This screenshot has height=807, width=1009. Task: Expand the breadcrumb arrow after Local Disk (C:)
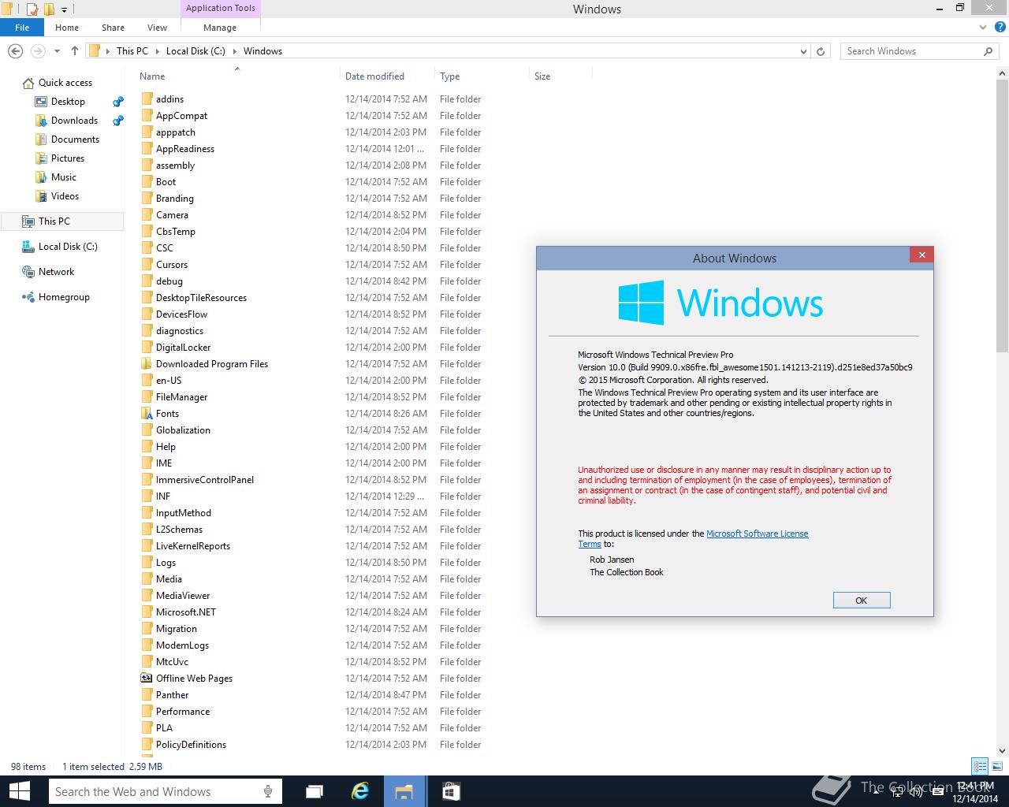coord(234,51)
